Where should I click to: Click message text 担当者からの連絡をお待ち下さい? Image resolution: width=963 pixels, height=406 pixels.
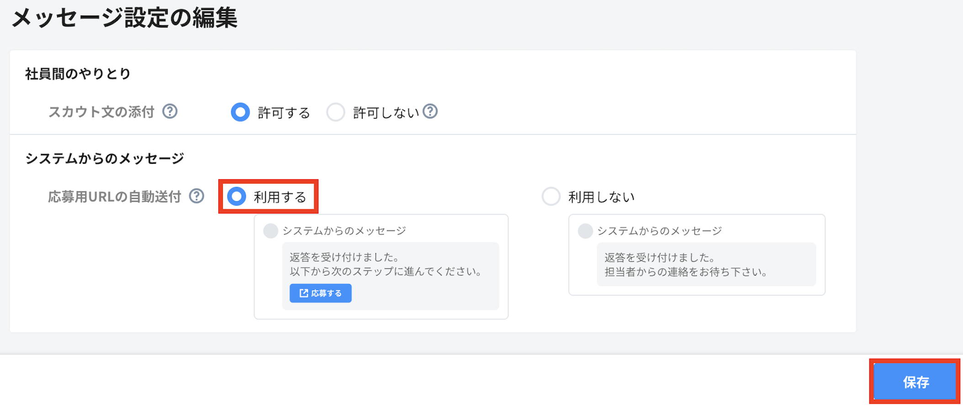(x=686, y=272)
